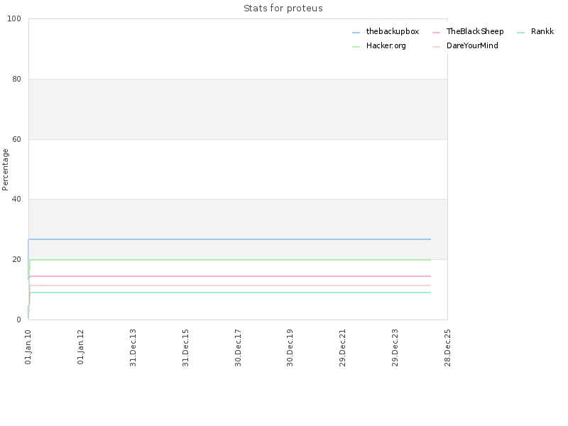Click the Hacker.org legend label
The width and height of the screenshot is (568, 426).
point(386,45)
